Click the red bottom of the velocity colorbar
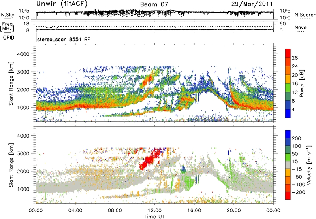Viewport: 316px width, 219px height. [x=288, y=196]
